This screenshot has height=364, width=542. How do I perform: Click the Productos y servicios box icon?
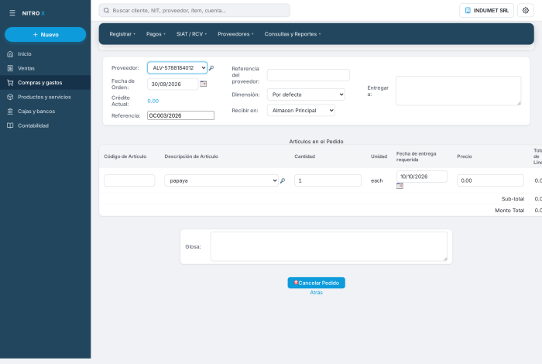coord(10,97)
